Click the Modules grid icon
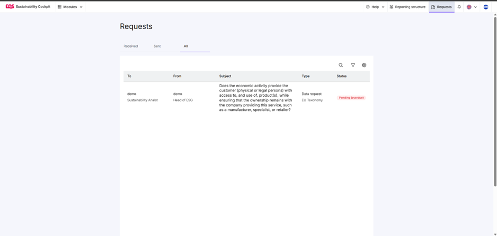Screen dimensions: 497x236 pos(60,7)
